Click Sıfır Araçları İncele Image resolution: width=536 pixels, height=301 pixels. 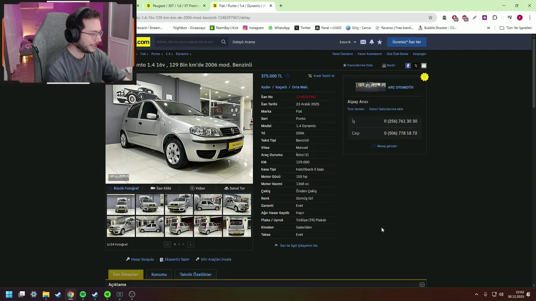click(214, 260)
